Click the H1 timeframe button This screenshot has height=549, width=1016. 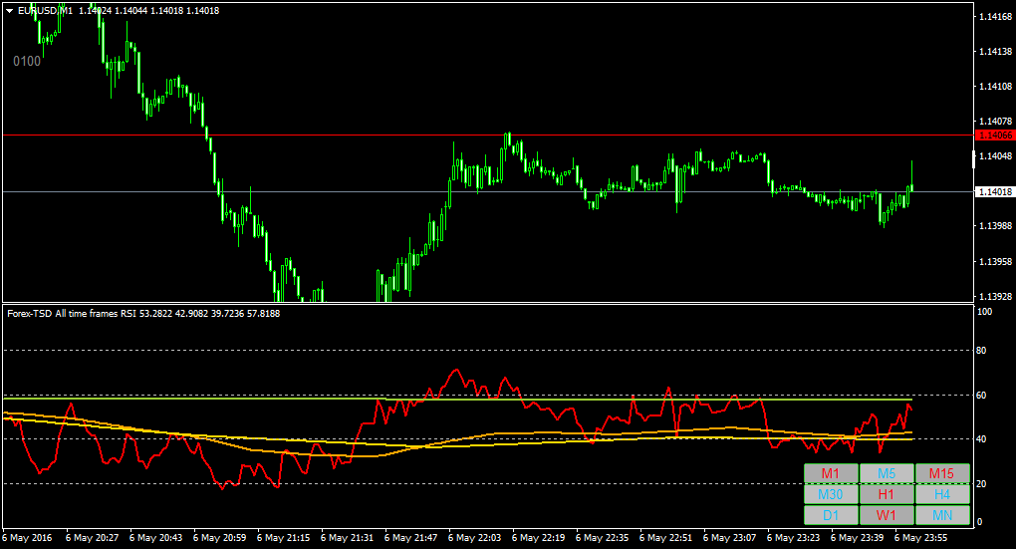887,494
